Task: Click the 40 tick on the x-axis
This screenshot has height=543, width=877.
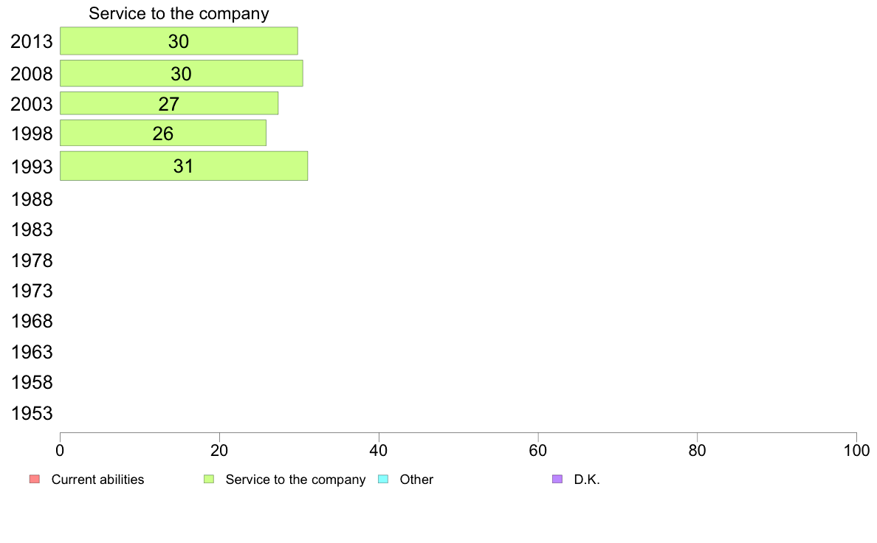Action: pos(379,451)
